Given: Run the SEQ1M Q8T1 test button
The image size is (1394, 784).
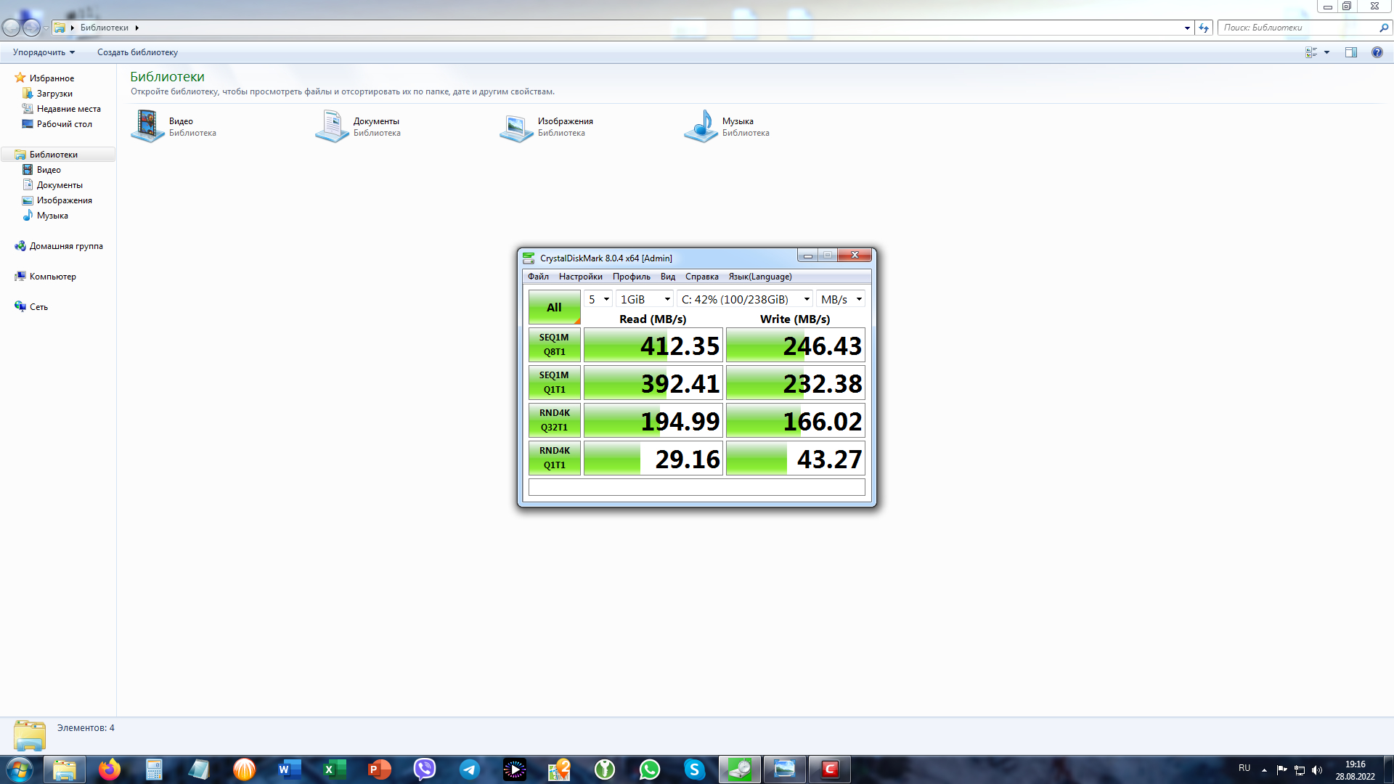Looking at the screenshot, I should click(554, 345).
